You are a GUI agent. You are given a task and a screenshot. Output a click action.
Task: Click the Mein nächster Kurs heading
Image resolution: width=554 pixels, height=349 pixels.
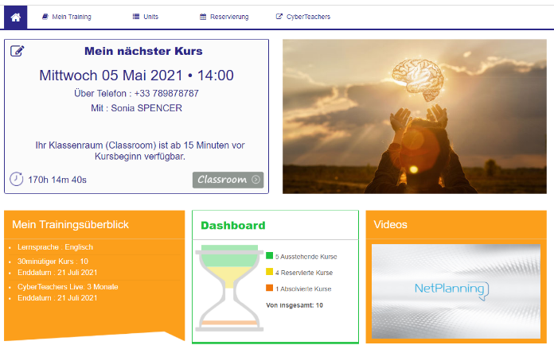pyautogui.click(x=143, y=51)
